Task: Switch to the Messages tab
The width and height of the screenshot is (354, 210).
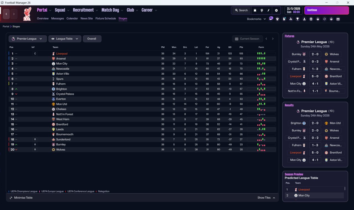Action: pos(58,19)
